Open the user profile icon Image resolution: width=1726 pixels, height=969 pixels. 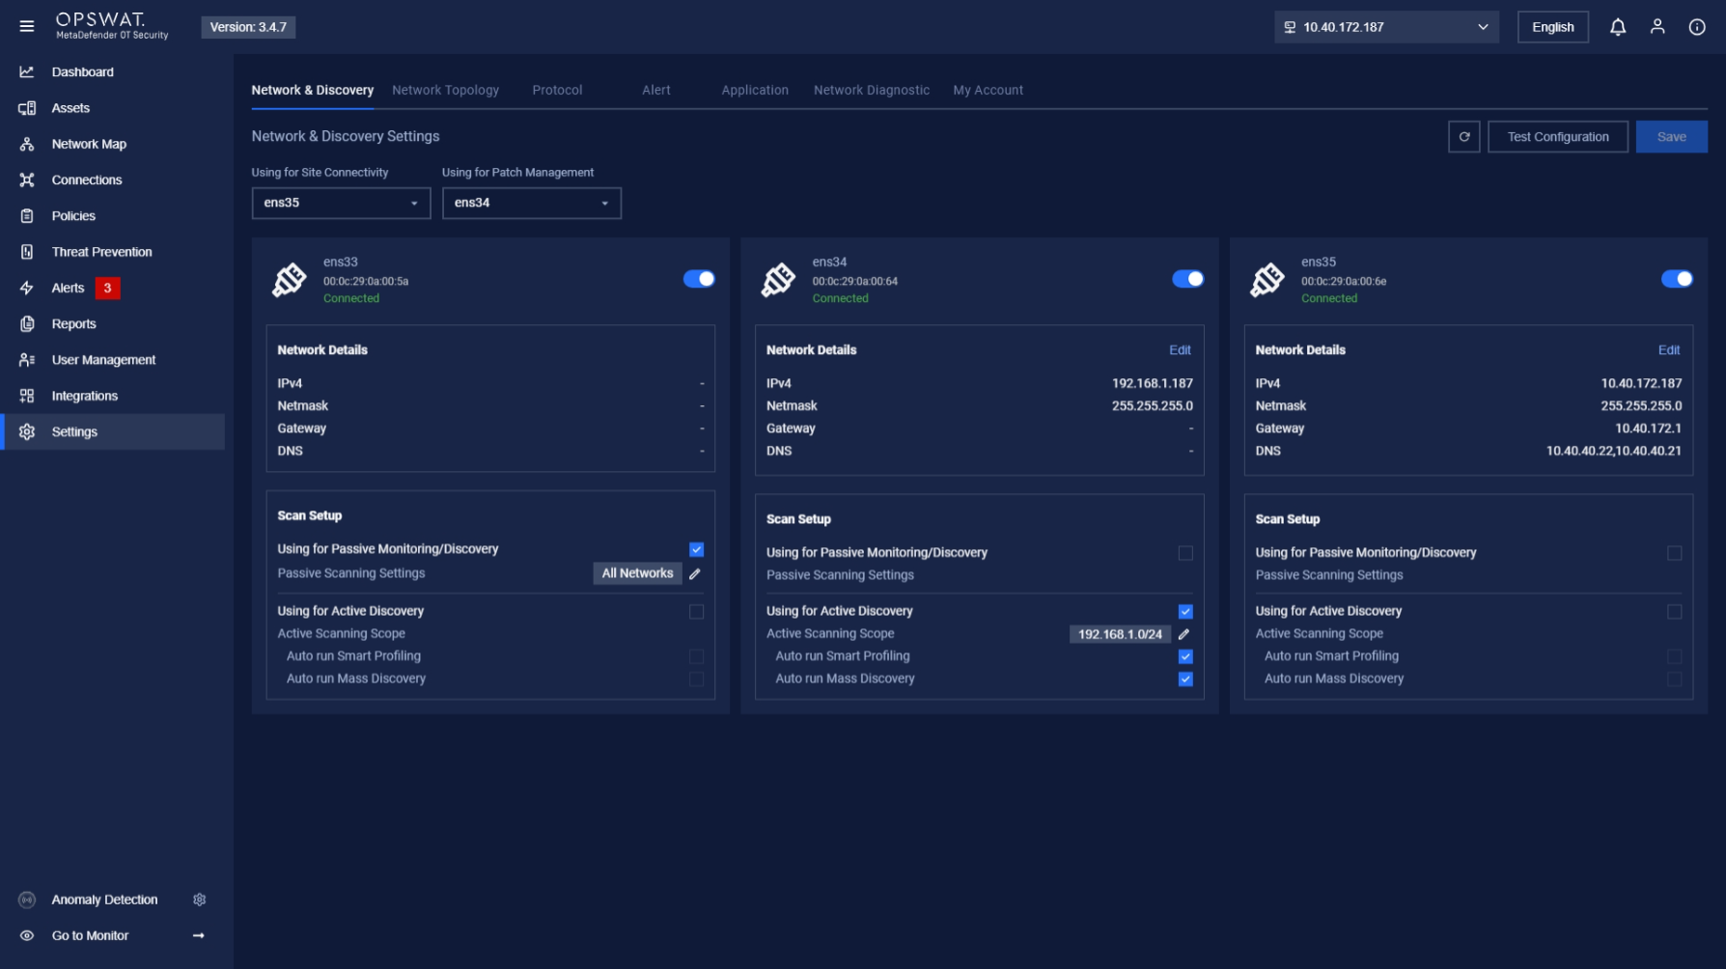coord(1657,27)
